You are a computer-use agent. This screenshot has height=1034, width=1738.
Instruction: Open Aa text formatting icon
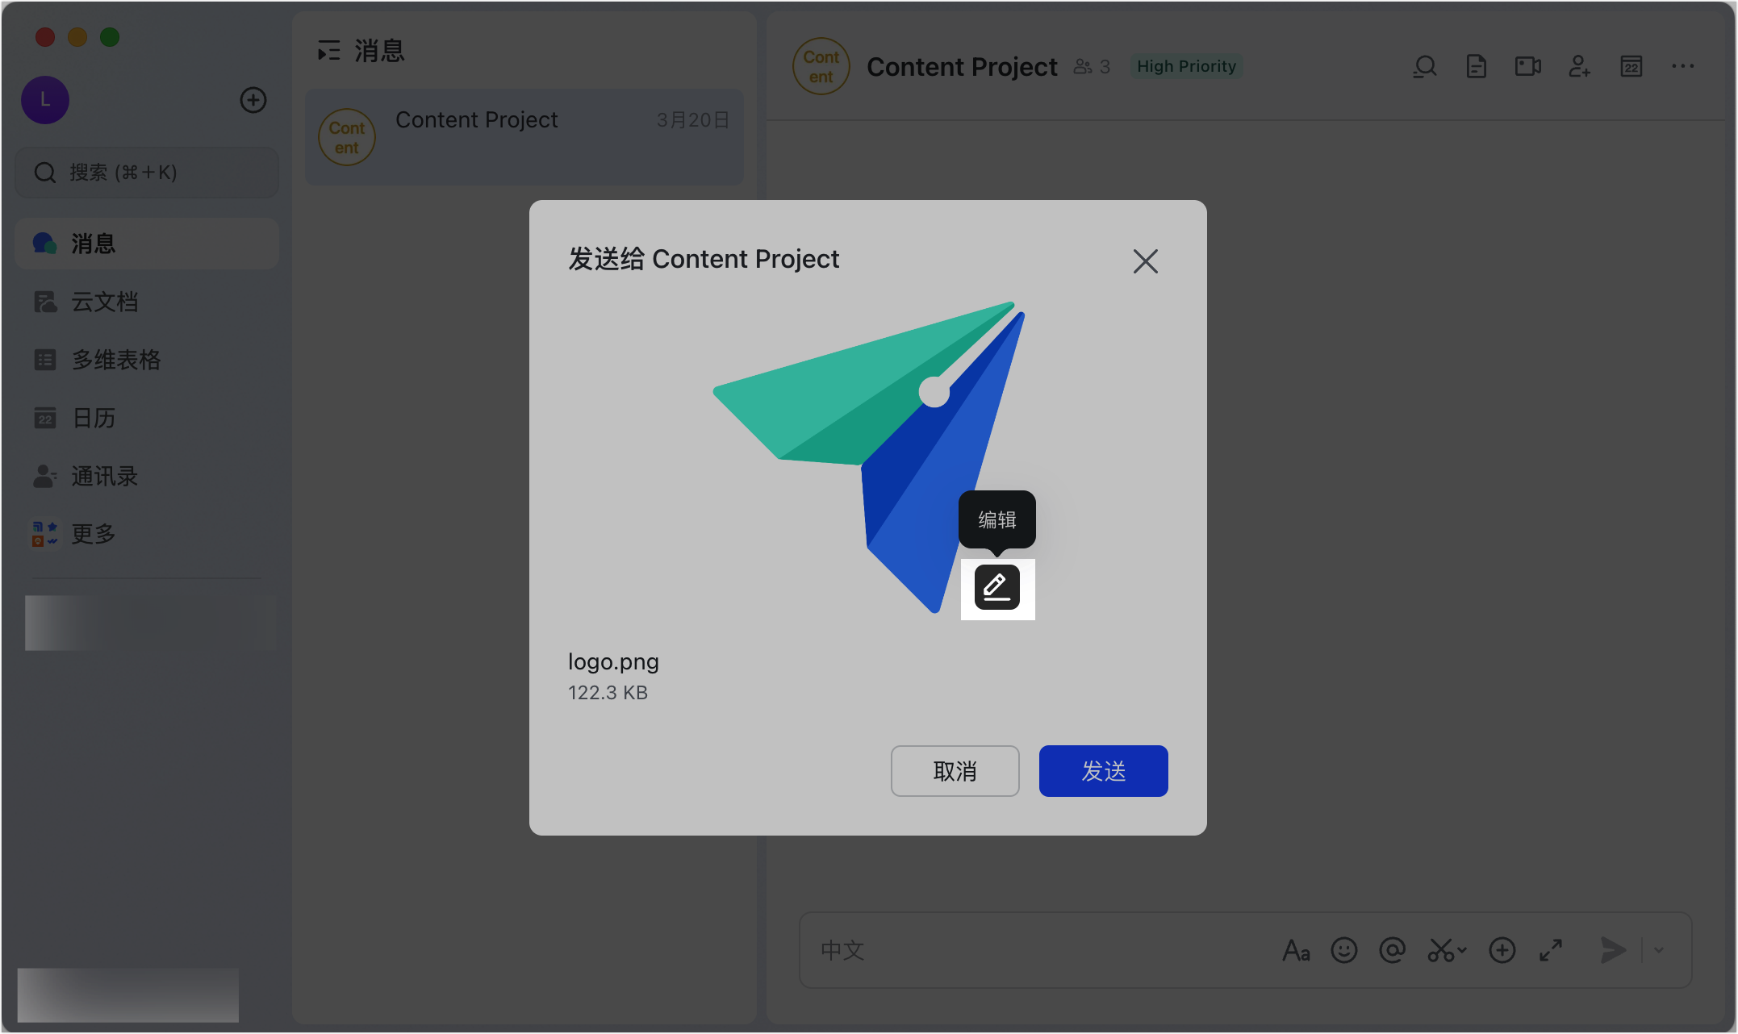(1296, 950)
